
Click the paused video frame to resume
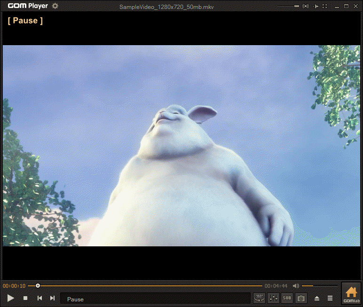click(x=181, y=146)
